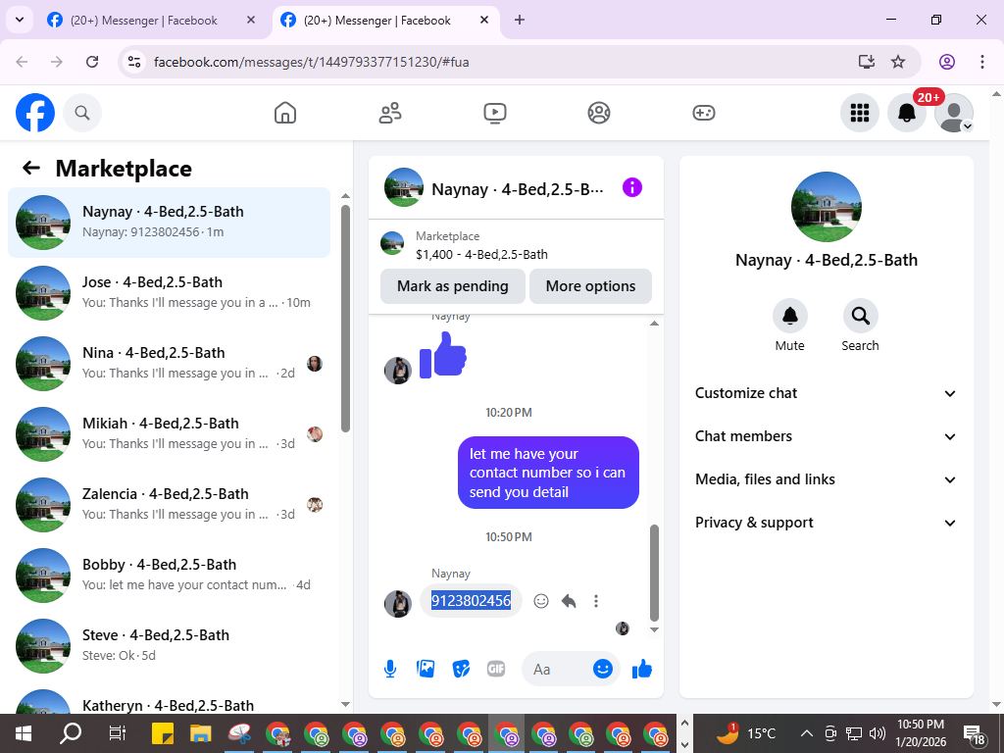Viewport: 1004px width, 753px height.
Task: Open Windows taskbar search
Action: tap(71, 733)
